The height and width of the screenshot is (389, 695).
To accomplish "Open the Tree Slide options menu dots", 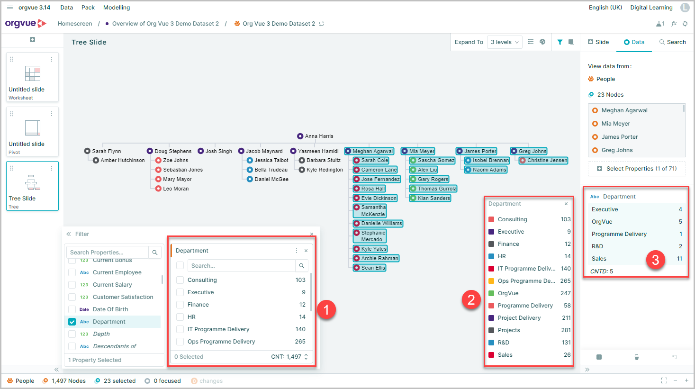I will pos(52,168).
